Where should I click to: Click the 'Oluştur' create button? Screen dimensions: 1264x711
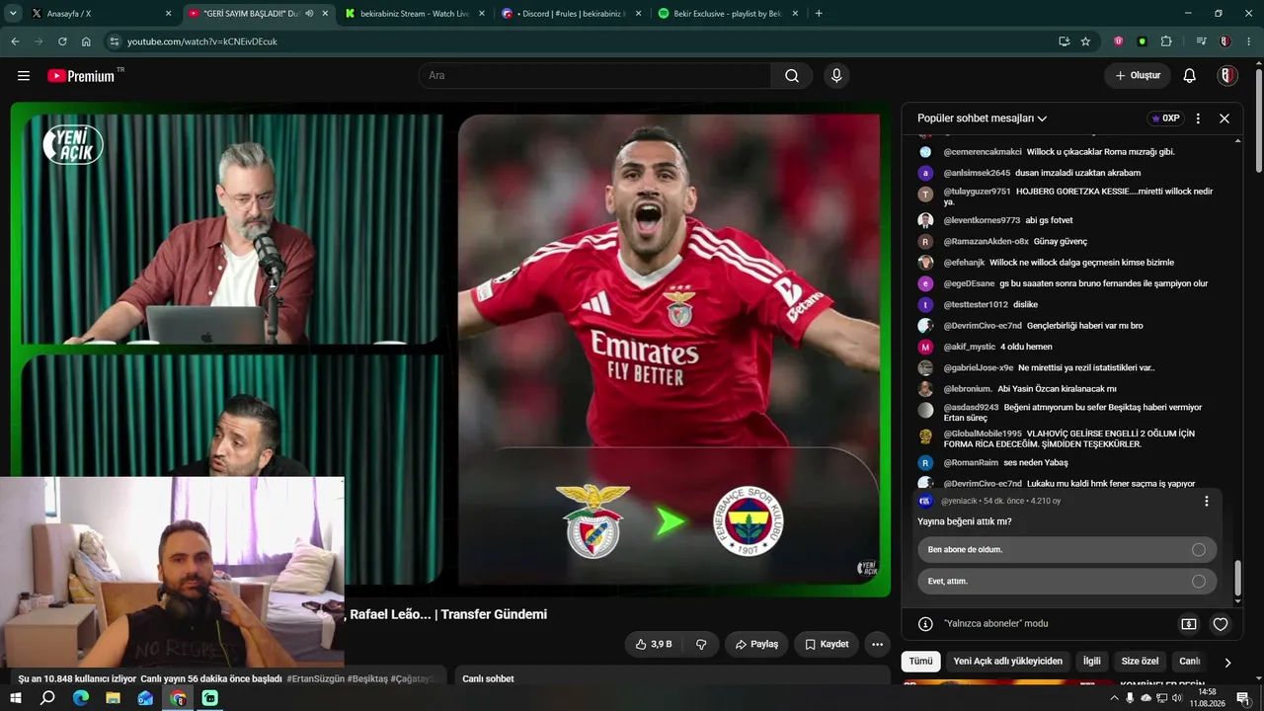tap(1138, 76)
